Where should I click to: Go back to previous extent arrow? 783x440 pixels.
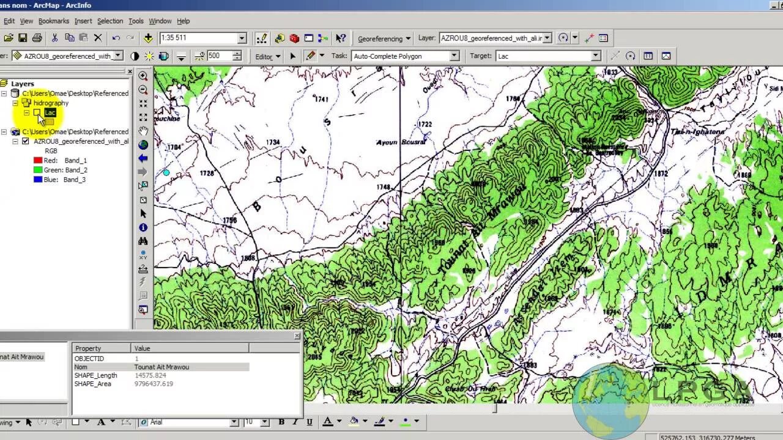tap(143, 158)
